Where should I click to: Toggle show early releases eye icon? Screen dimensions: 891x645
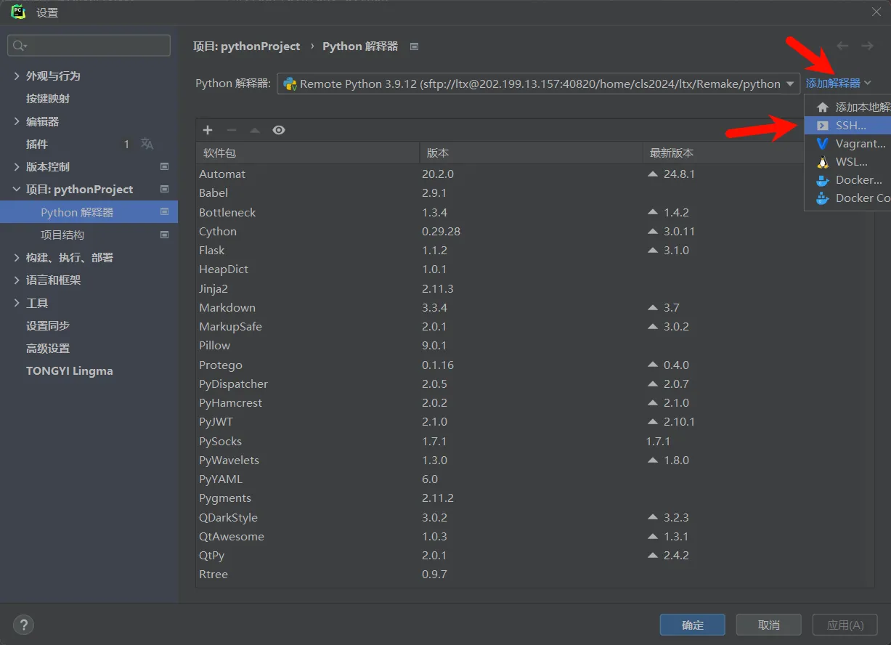point(279,130)
